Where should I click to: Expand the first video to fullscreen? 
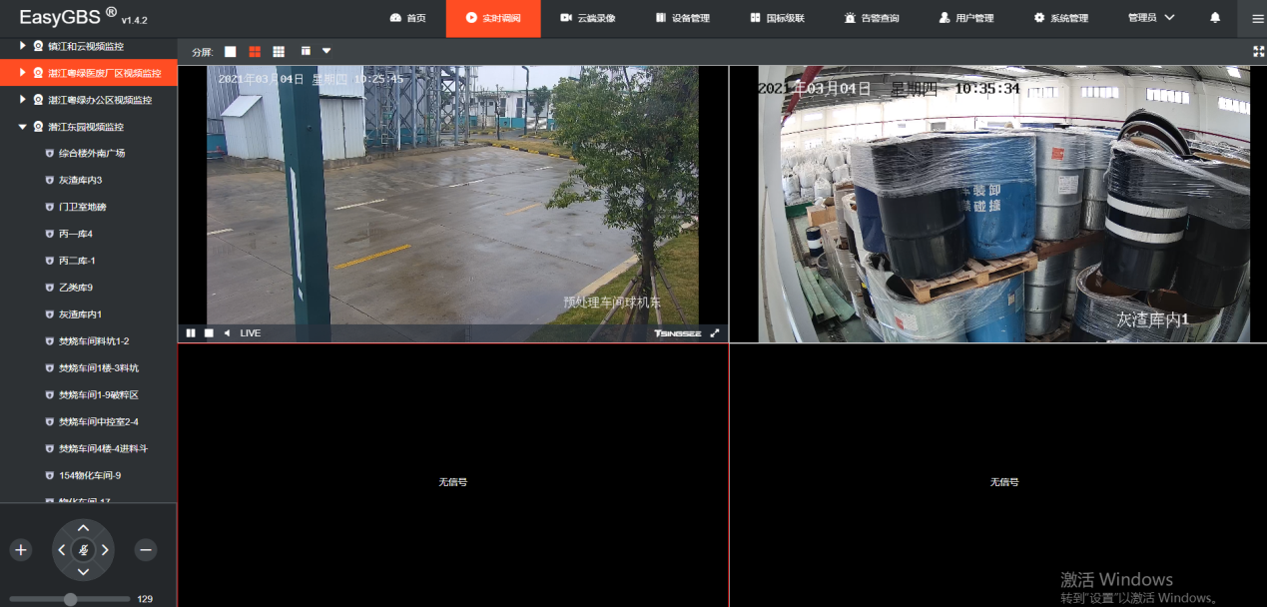tap(715, 333)
